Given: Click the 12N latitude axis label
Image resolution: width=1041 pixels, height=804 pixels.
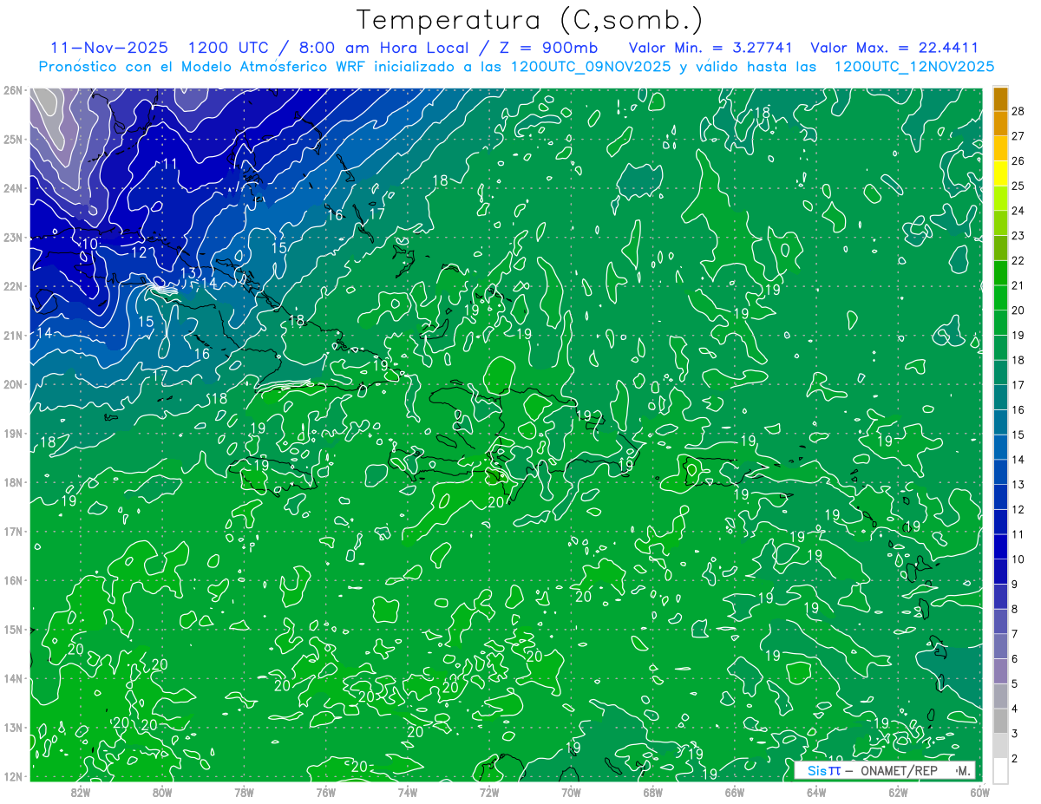Looking at the screenshot, I should pos(13,776).
